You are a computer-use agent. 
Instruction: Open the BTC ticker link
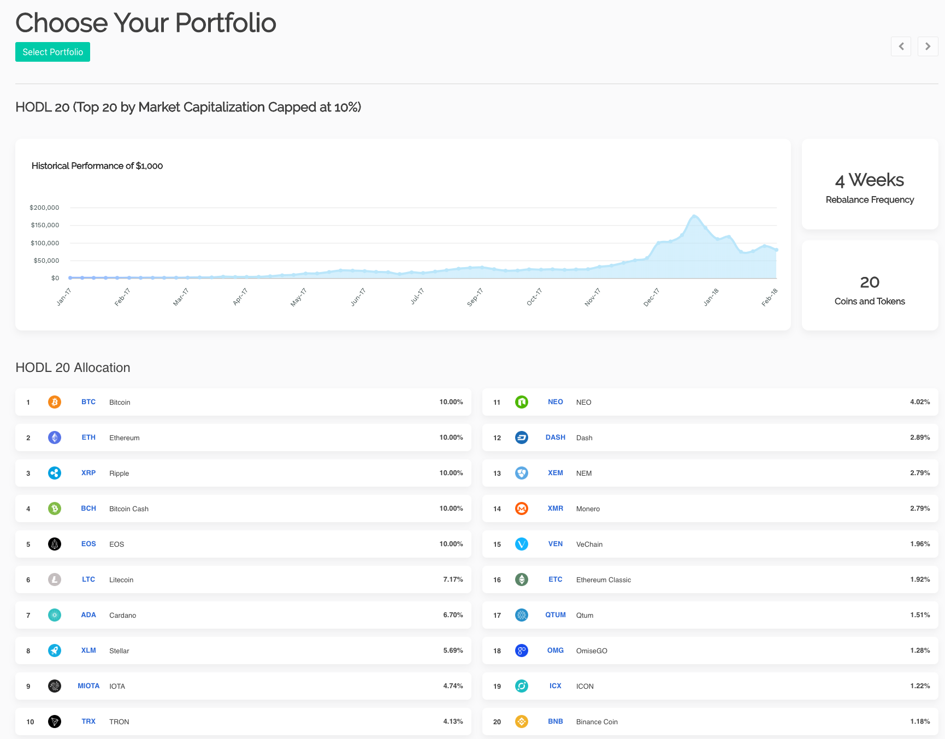pos(88,402)
